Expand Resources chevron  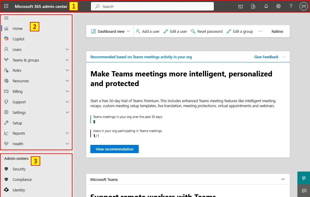pyautogui.click(x=67, y=81)
